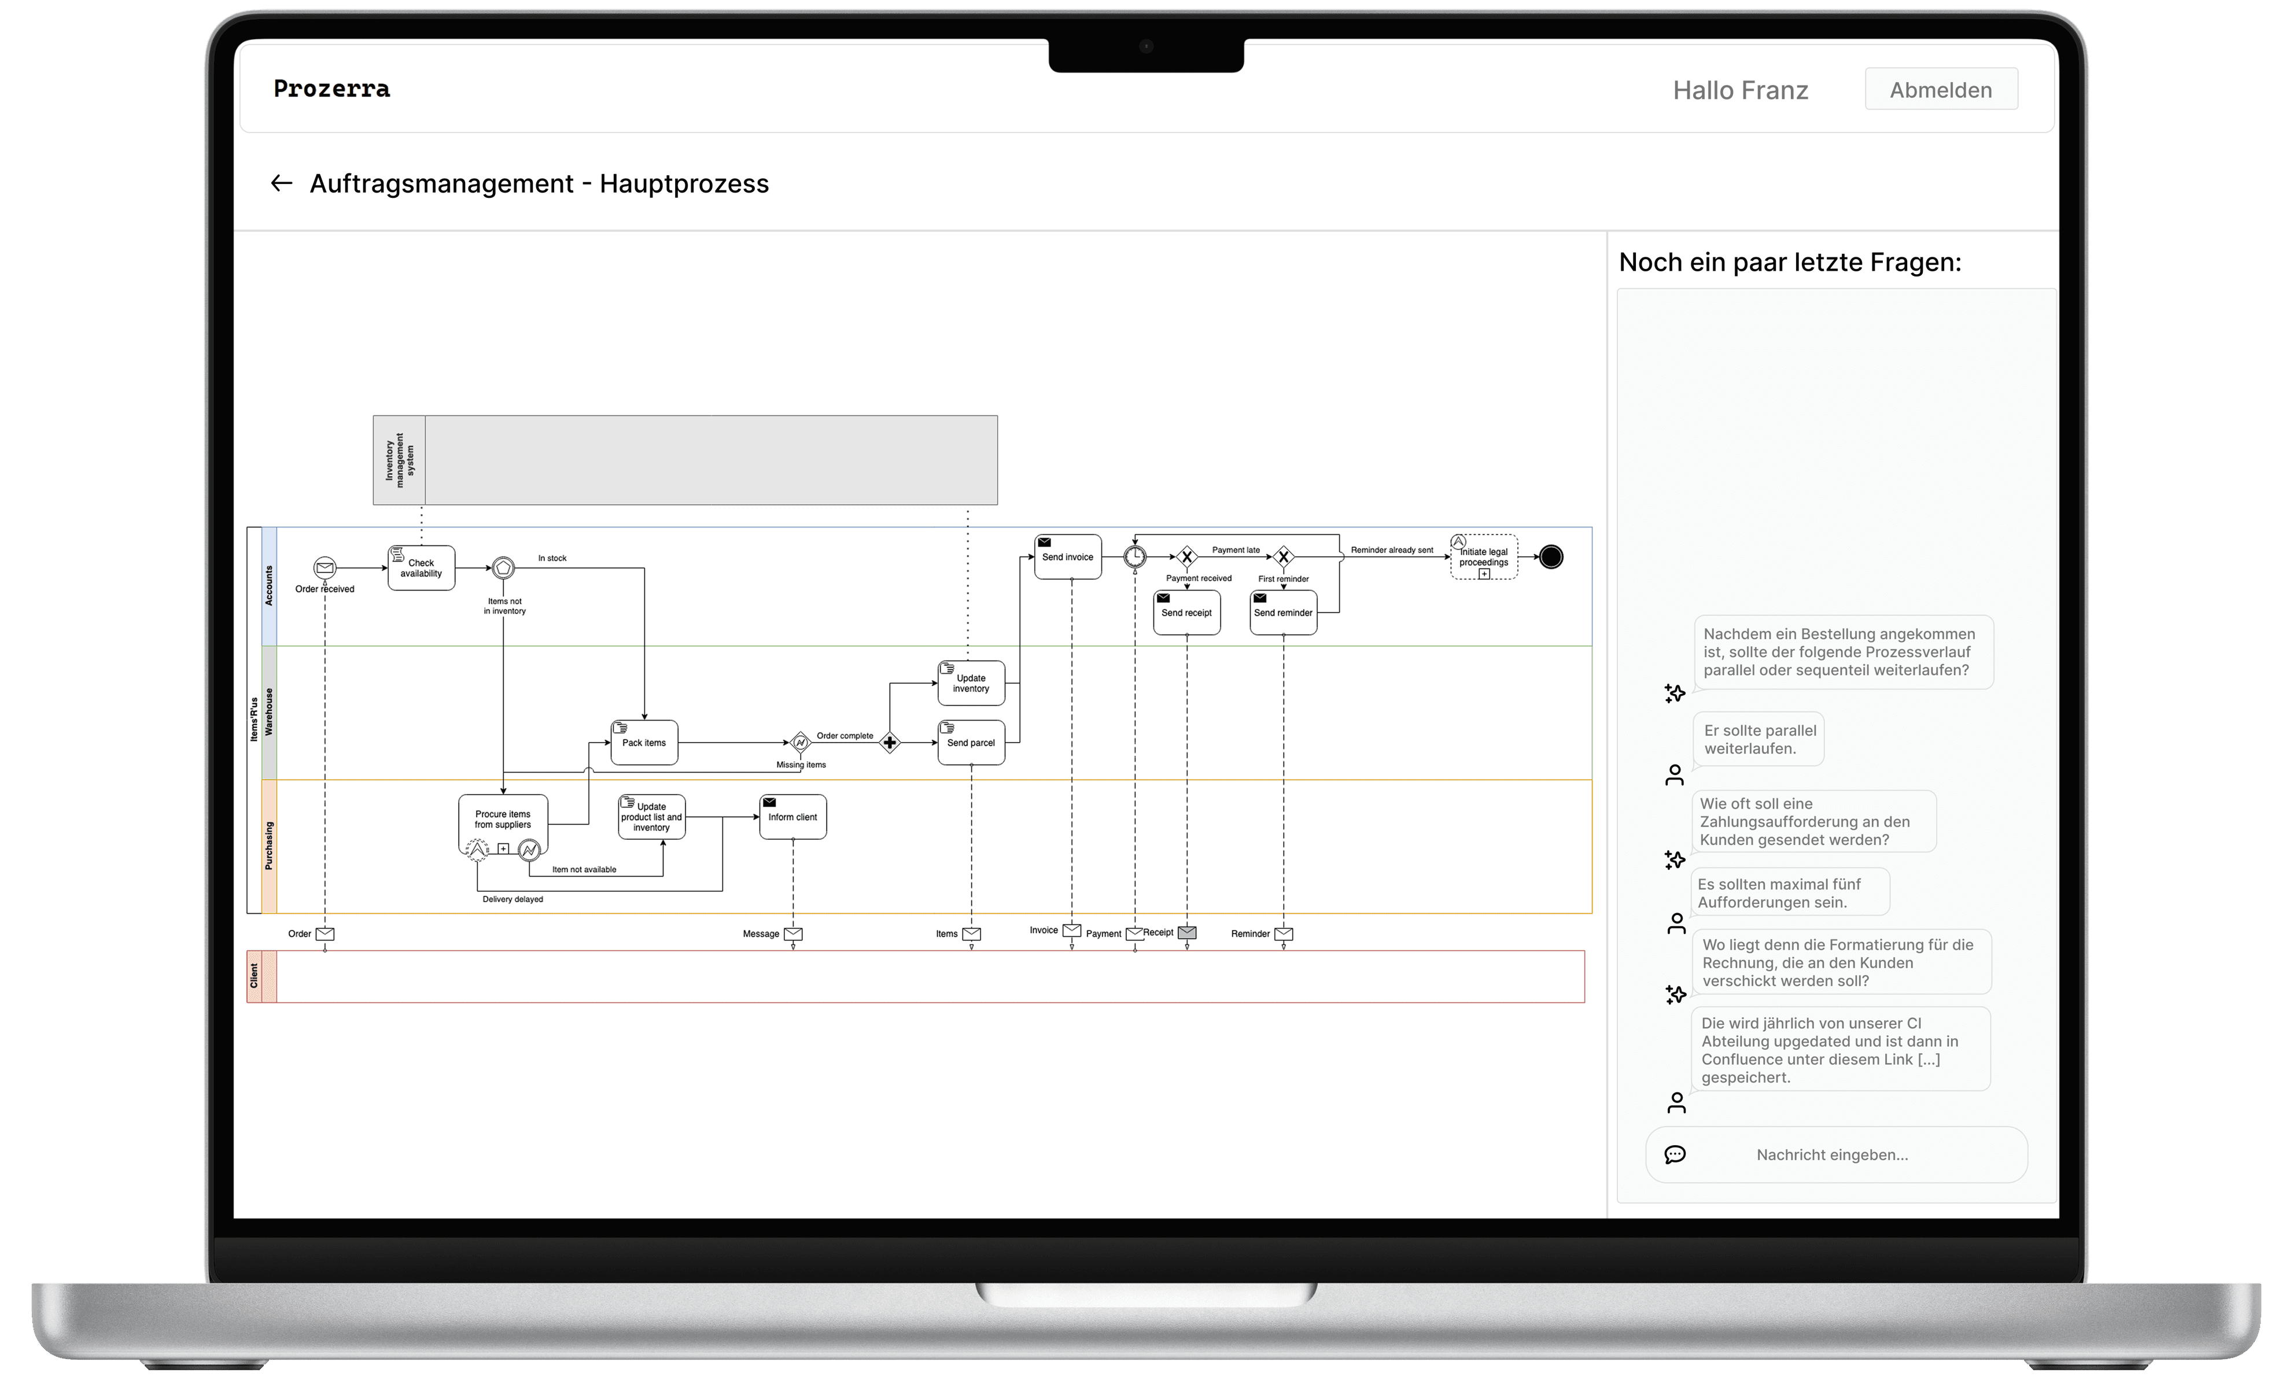Click the Receipt message envelope icon
The height and width of the screenshot is (1384, 2293).
[1186, 932]
